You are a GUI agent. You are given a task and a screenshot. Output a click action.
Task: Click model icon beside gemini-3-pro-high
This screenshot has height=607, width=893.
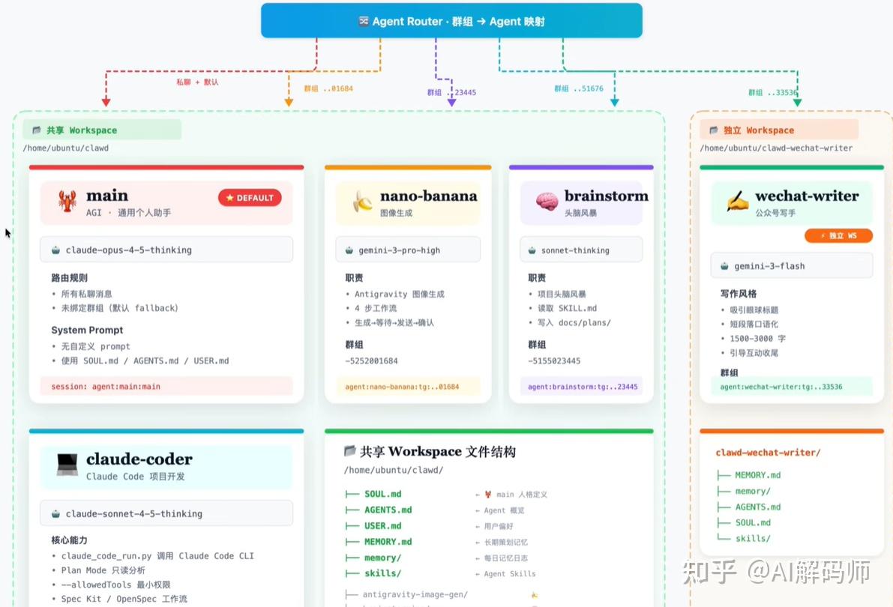[x=349, y=250]
